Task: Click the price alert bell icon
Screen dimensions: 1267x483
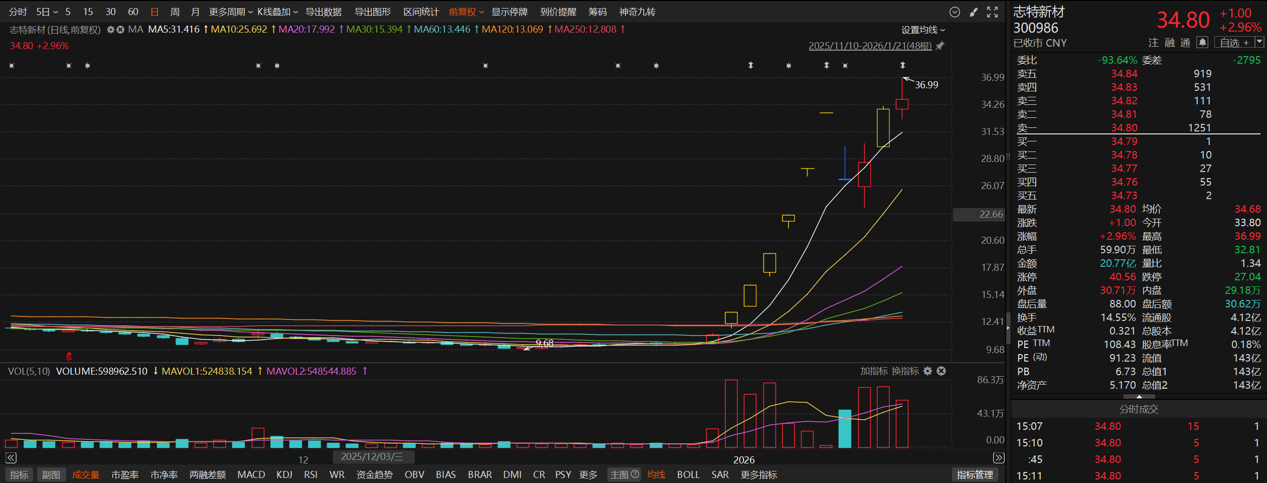Action: pyautogui.click(x=1202, y=43)
